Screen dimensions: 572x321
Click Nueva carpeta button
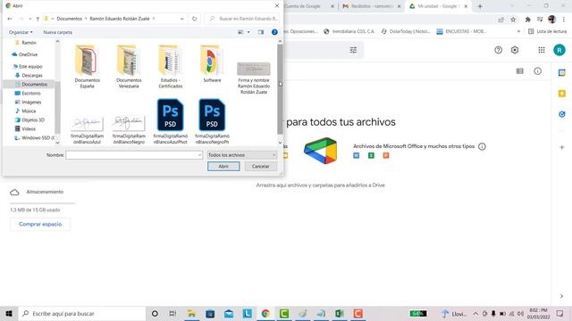(57, 32)
